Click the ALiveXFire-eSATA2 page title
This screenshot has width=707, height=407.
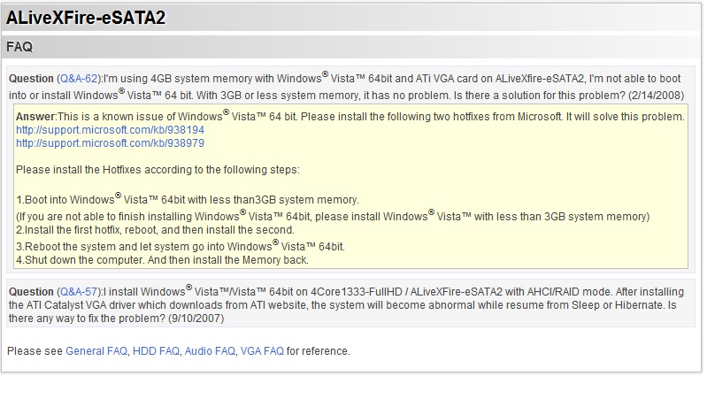point(86,18)
